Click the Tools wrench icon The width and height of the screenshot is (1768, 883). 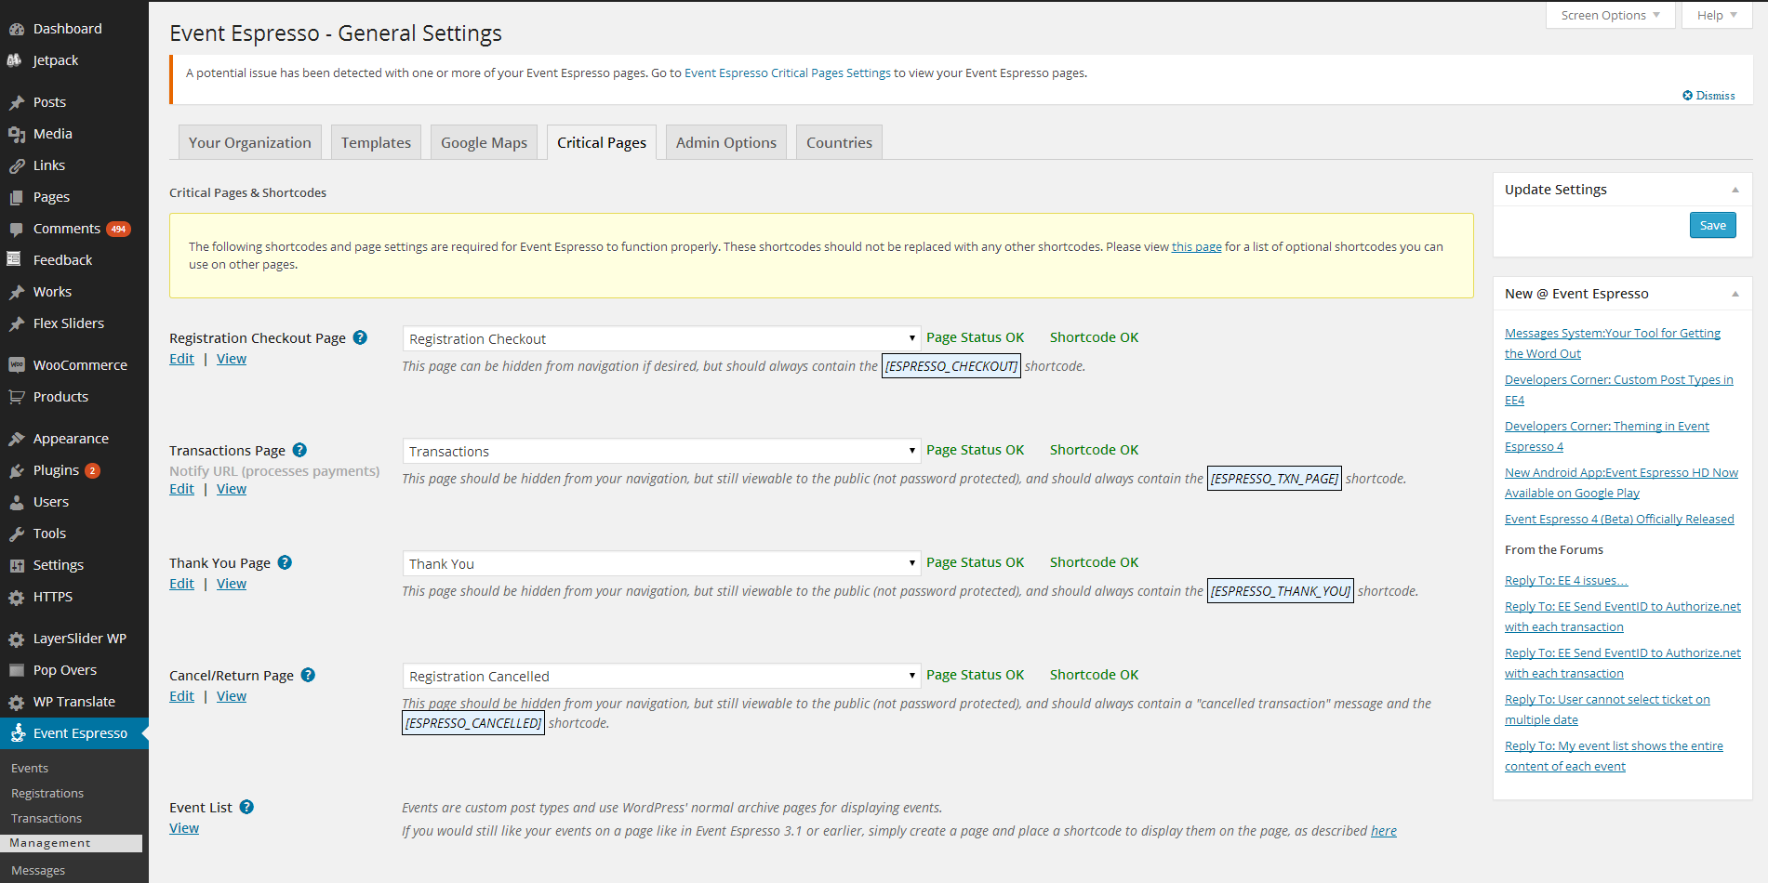[x=16, y=534]
